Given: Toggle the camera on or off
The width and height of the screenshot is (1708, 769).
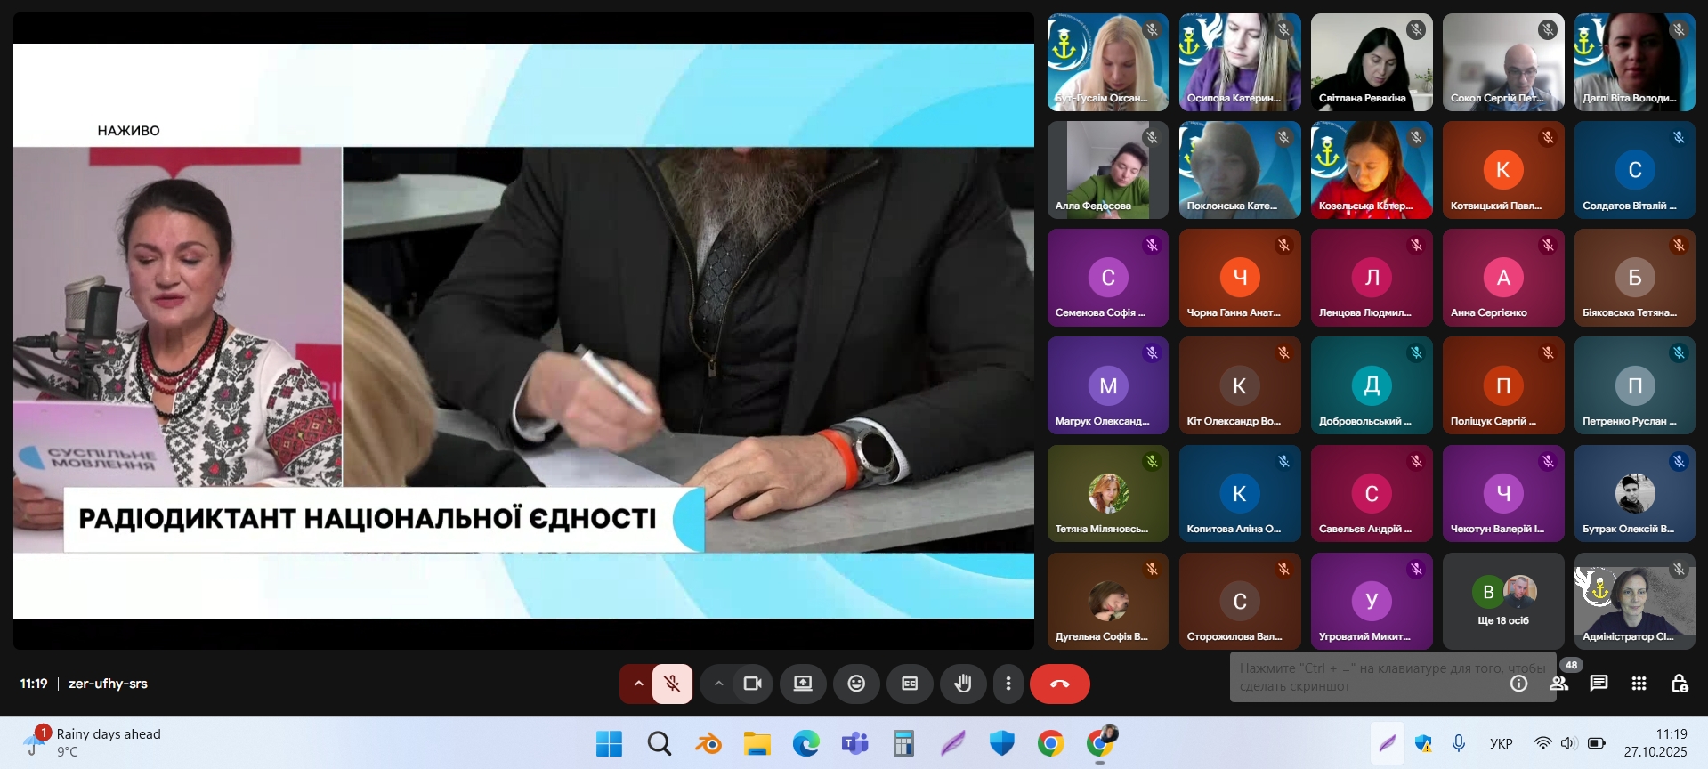Looking at the screenshot, I should [x=753, y=684].
